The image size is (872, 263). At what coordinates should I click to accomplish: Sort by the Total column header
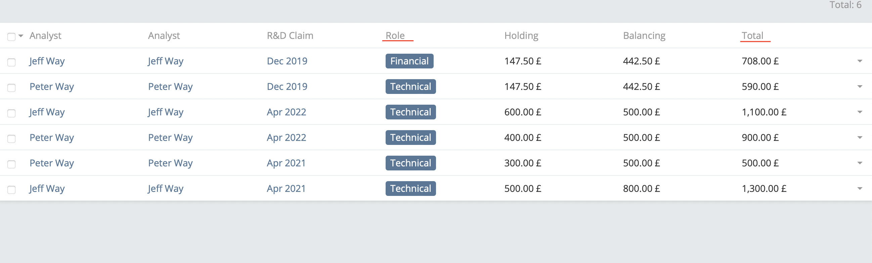[752, 36]
